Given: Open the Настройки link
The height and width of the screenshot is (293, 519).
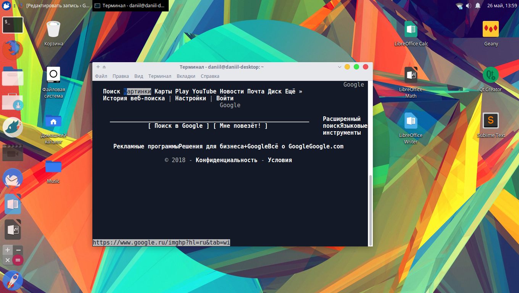Looking at the screenshot, I should click(x=190, y=98).
